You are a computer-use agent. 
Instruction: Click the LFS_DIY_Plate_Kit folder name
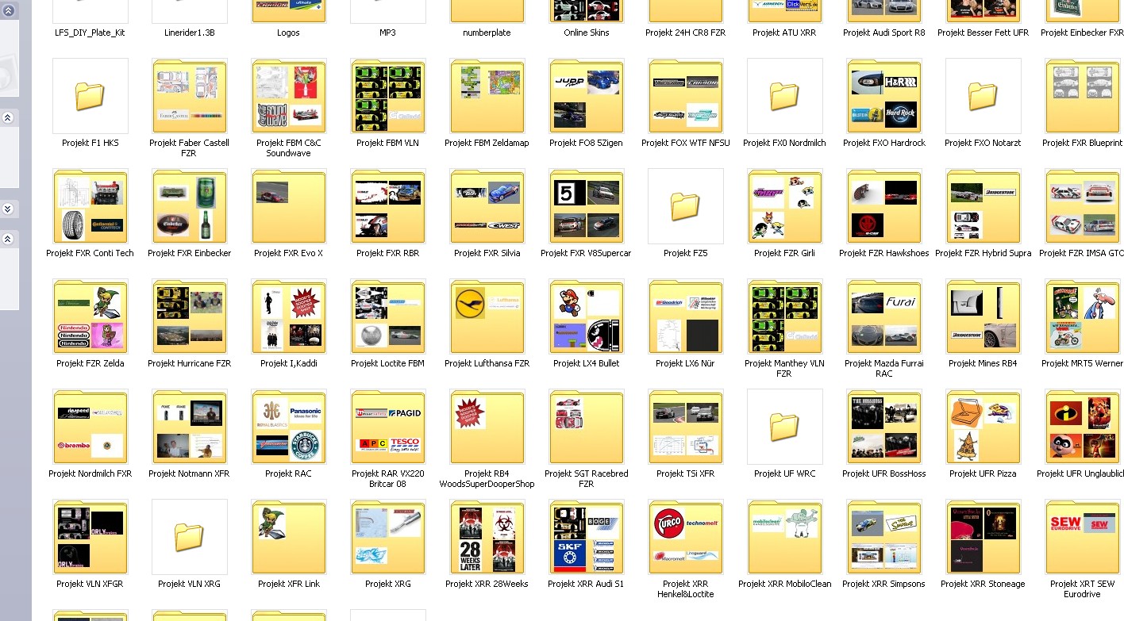90,33
